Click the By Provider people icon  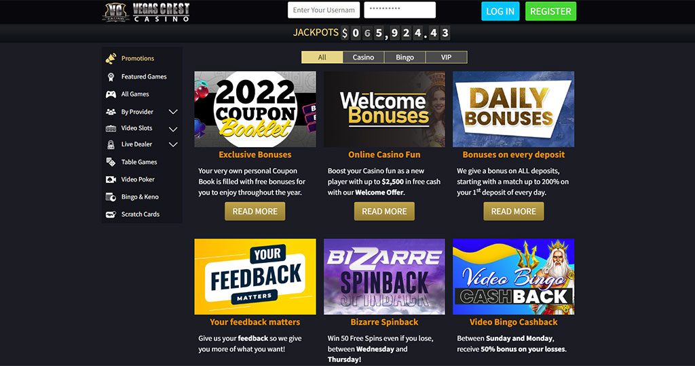[111, 112]
